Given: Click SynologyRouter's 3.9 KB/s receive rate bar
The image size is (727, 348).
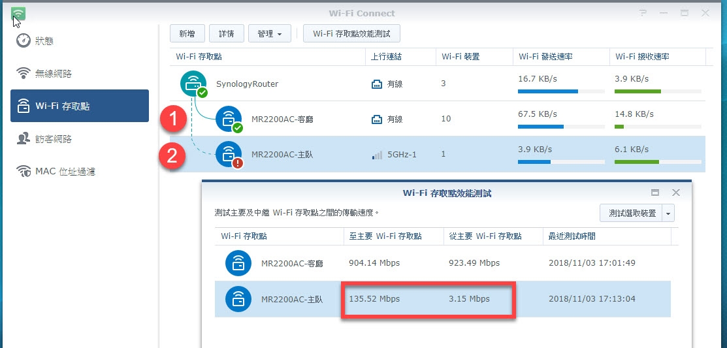Looking at the screenshot, I should pos(658,91).
